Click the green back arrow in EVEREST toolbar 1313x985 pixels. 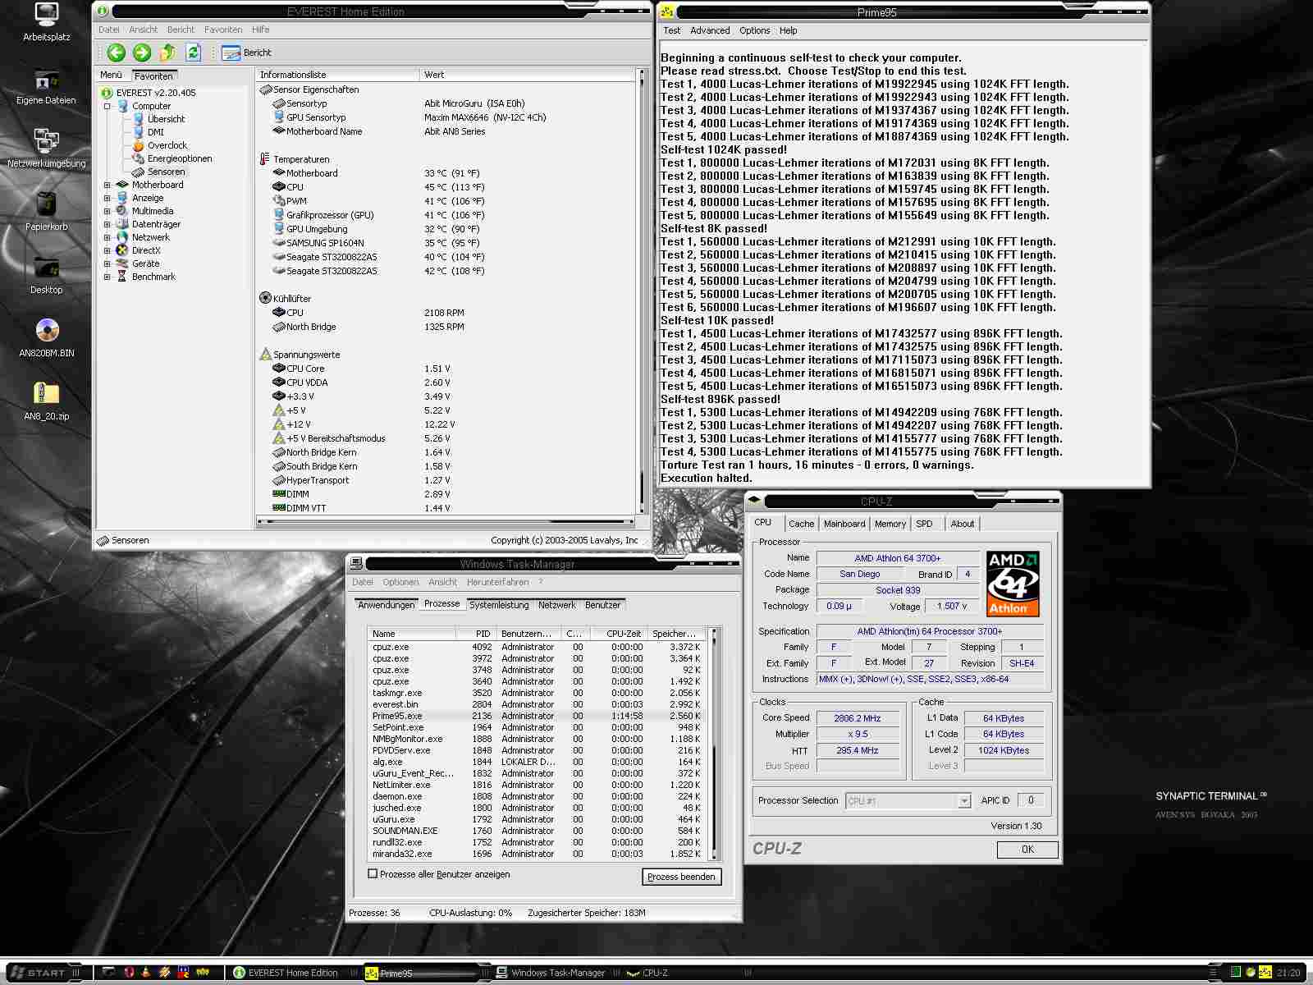pos(117,53)
